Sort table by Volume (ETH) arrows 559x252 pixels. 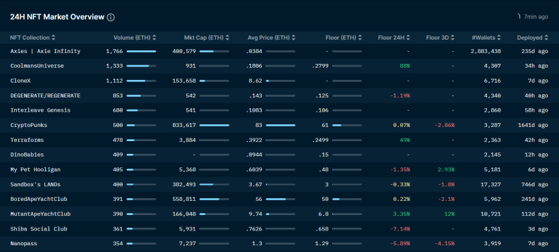[x=154, y=38]
